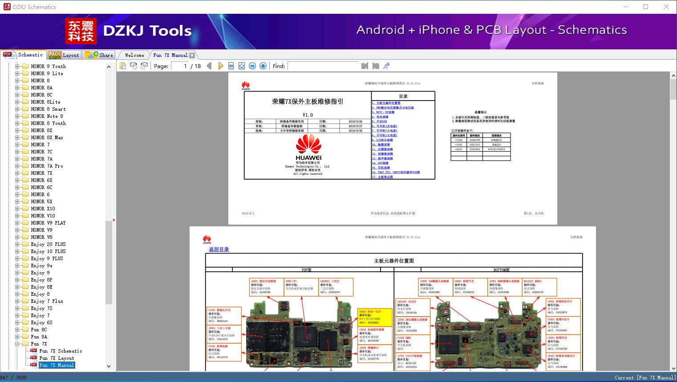
Task: Click the Fun 7X Layout PDF file icon
Action: [x=33, y=358]
